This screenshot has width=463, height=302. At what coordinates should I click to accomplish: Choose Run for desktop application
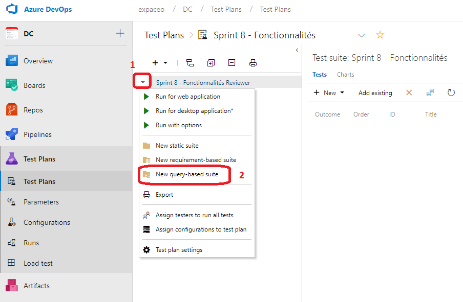pos(197,111)
